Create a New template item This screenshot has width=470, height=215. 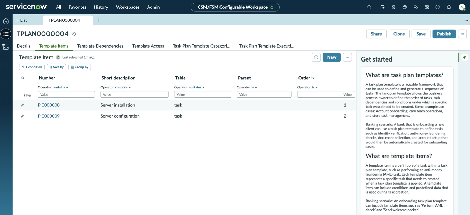pyautogui.click(x=331, y=57)
